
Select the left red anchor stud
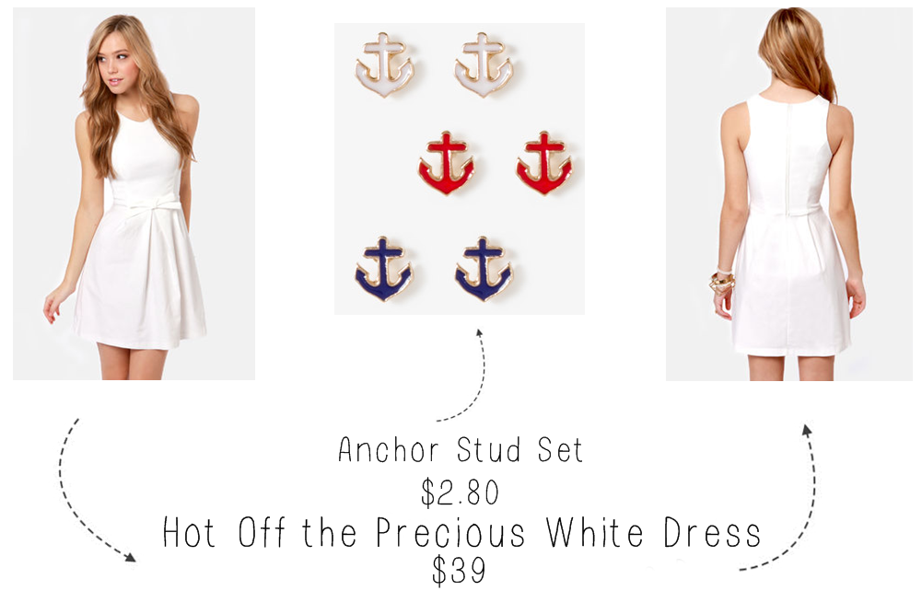coord(447,163)
